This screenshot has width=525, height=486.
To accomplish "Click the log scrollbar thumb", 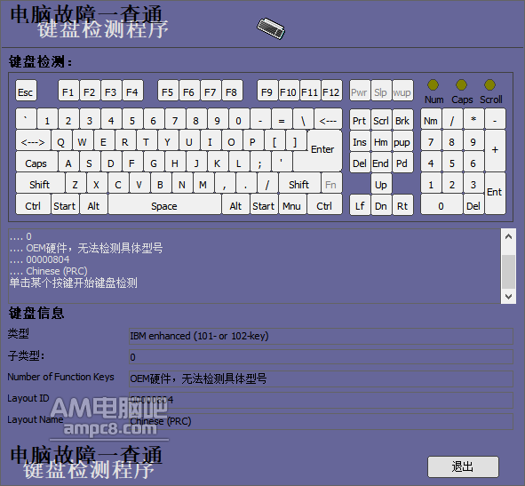I will pos(508,272).
